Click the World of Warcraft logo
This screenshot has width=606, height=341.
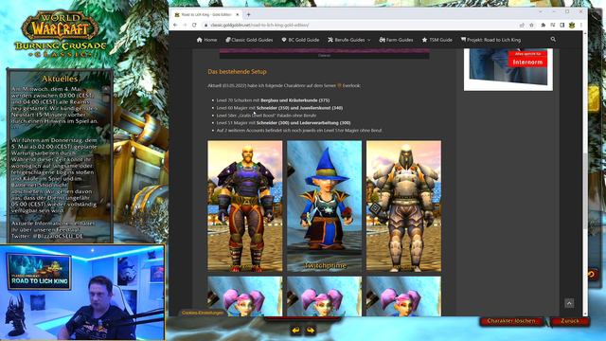point(61,34)
